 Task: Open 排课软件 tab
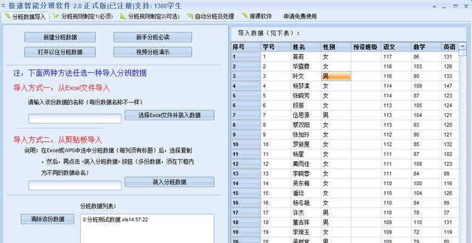tap(257, 16)
